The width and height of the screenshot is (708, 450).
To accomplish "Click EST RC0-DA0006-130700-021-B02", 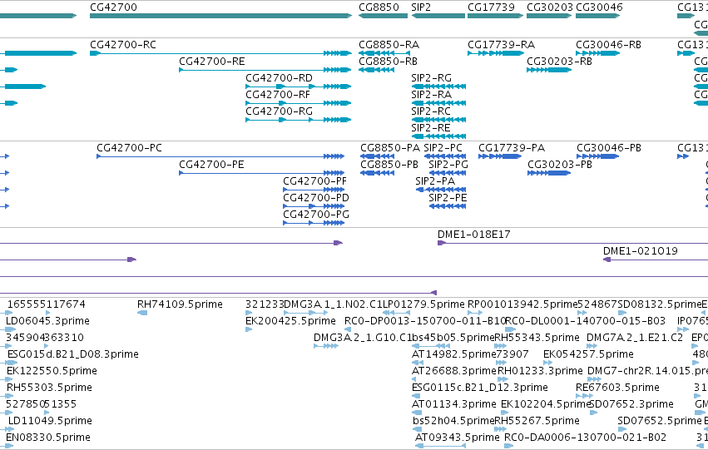I will pos(509,446).
